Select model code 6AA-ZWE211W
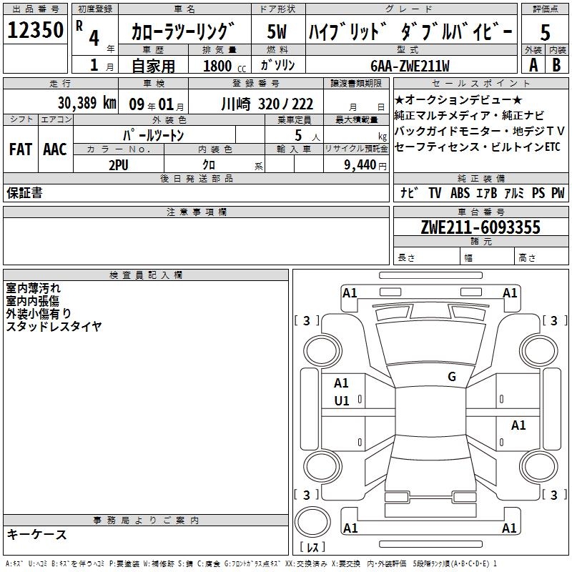The image size is (572, 572). 410,66
